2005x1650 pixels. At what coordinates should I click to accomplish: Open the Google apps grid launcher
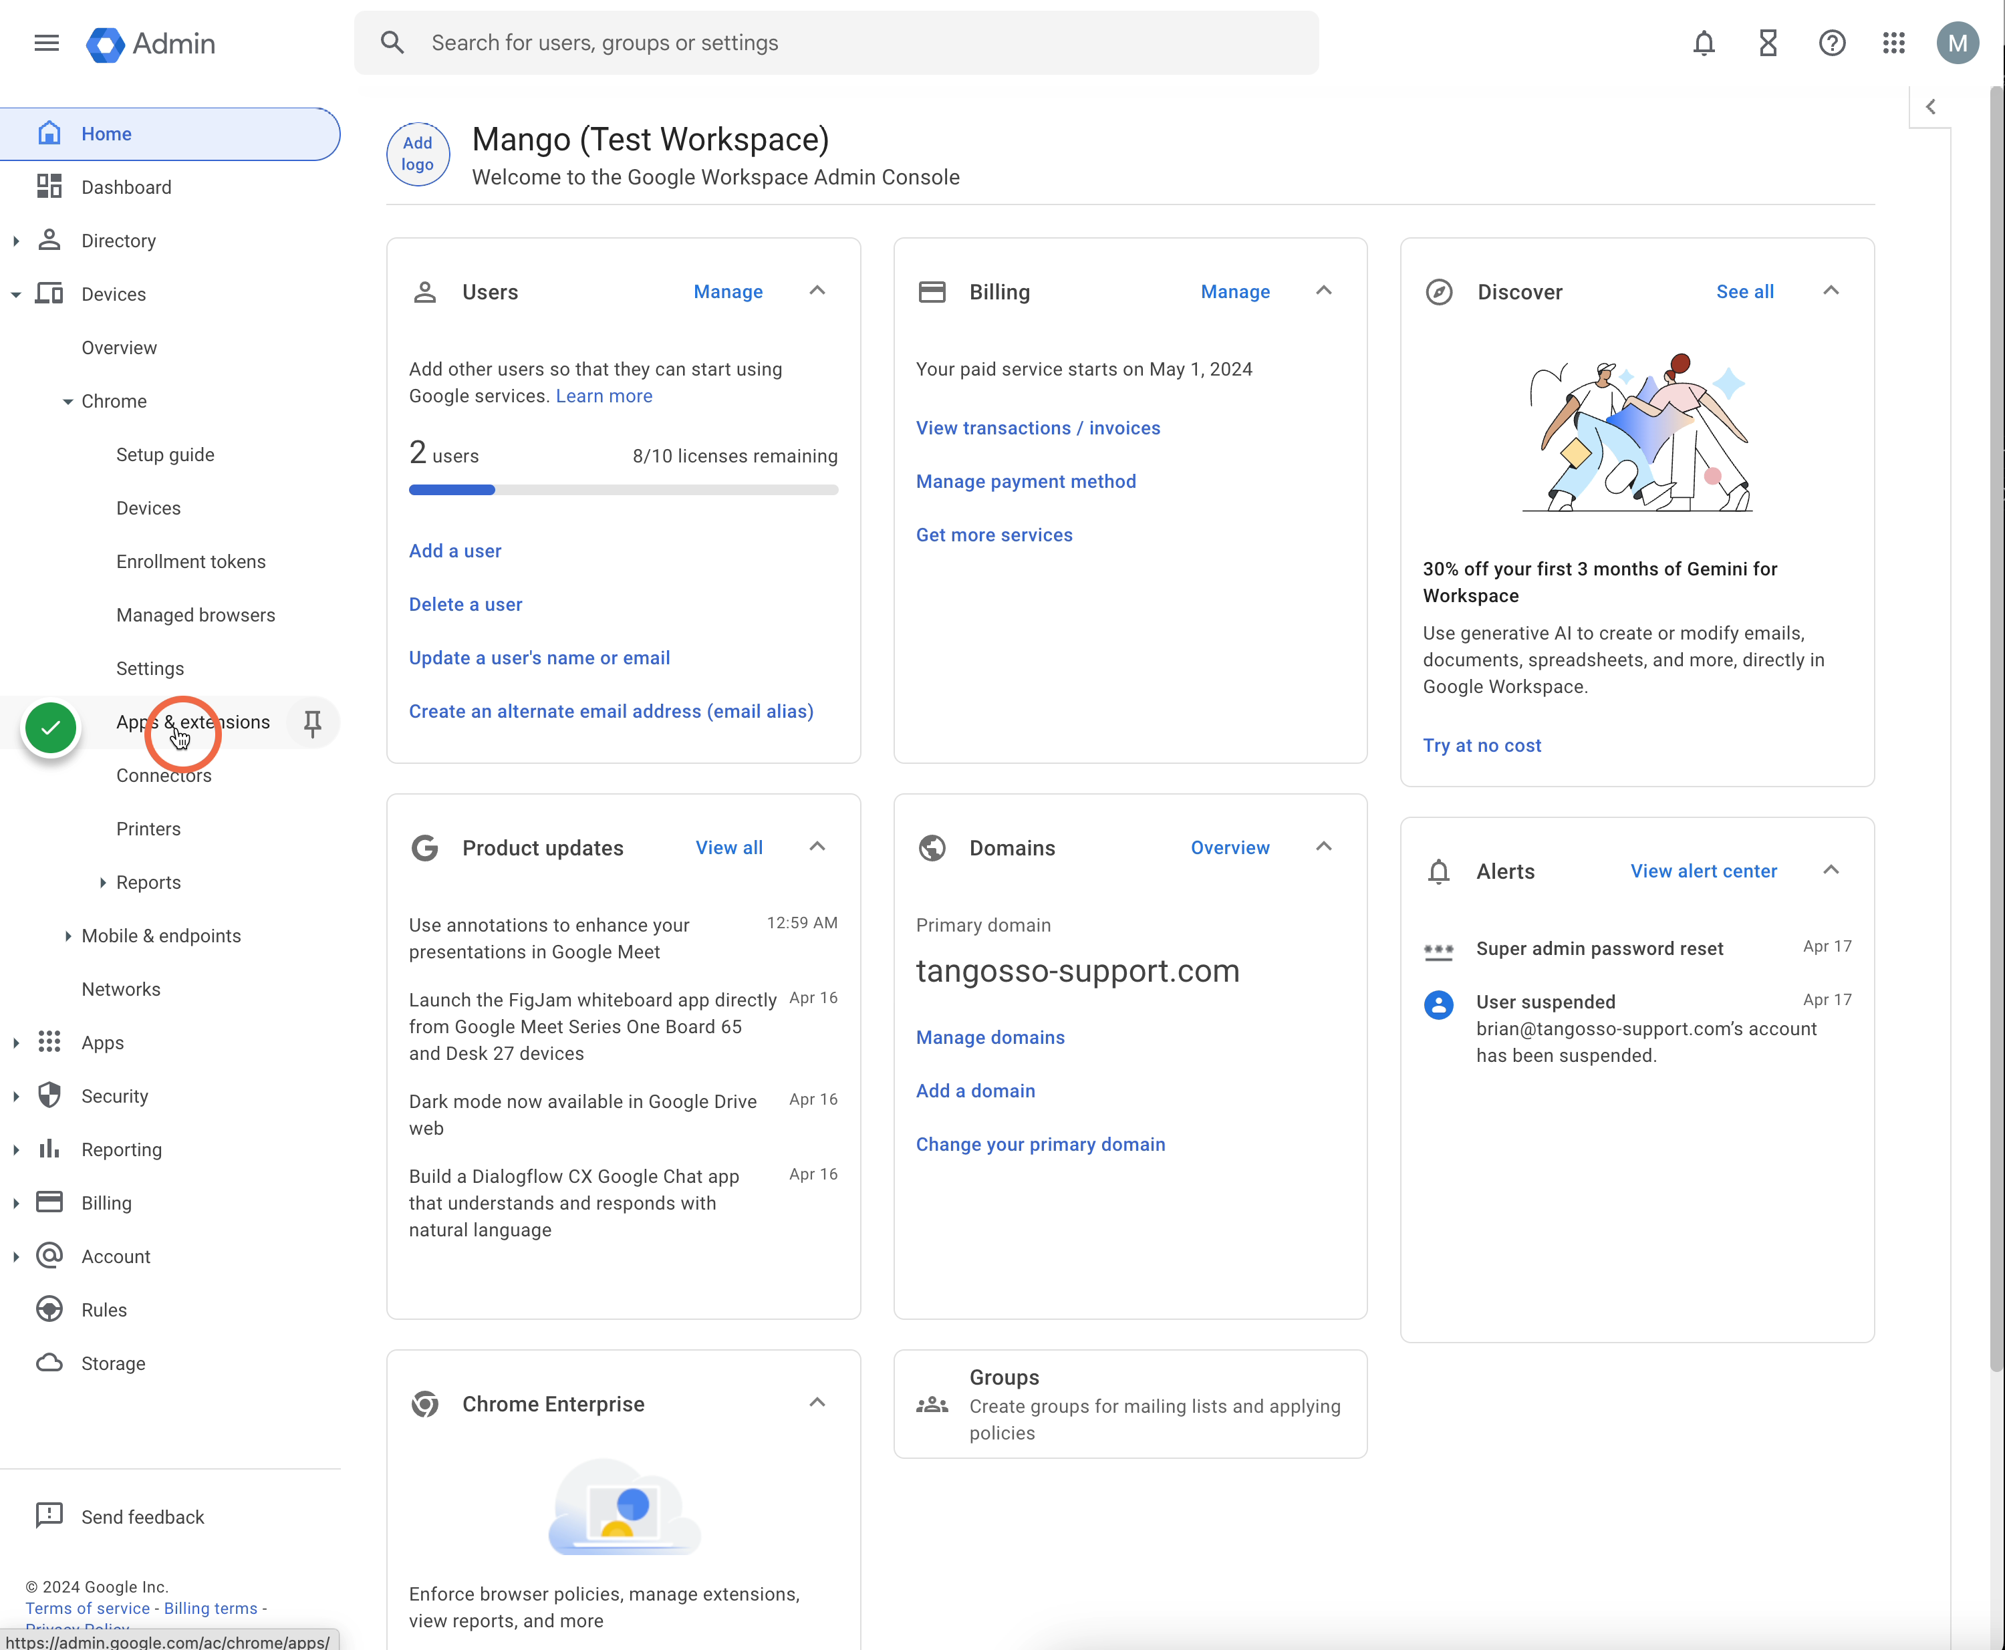(x=1894, y=43)
